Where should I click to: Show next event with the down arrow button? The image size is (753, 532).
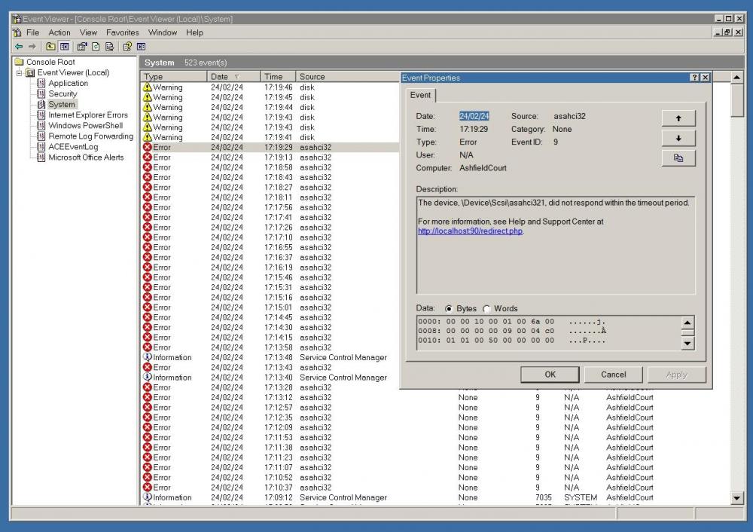tap(678, 138)
